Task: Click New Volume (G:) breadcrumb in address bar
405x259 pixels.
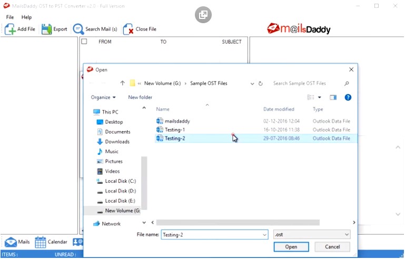Action: (162, 83)
